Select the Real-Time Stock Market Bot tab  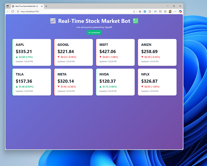25,6
